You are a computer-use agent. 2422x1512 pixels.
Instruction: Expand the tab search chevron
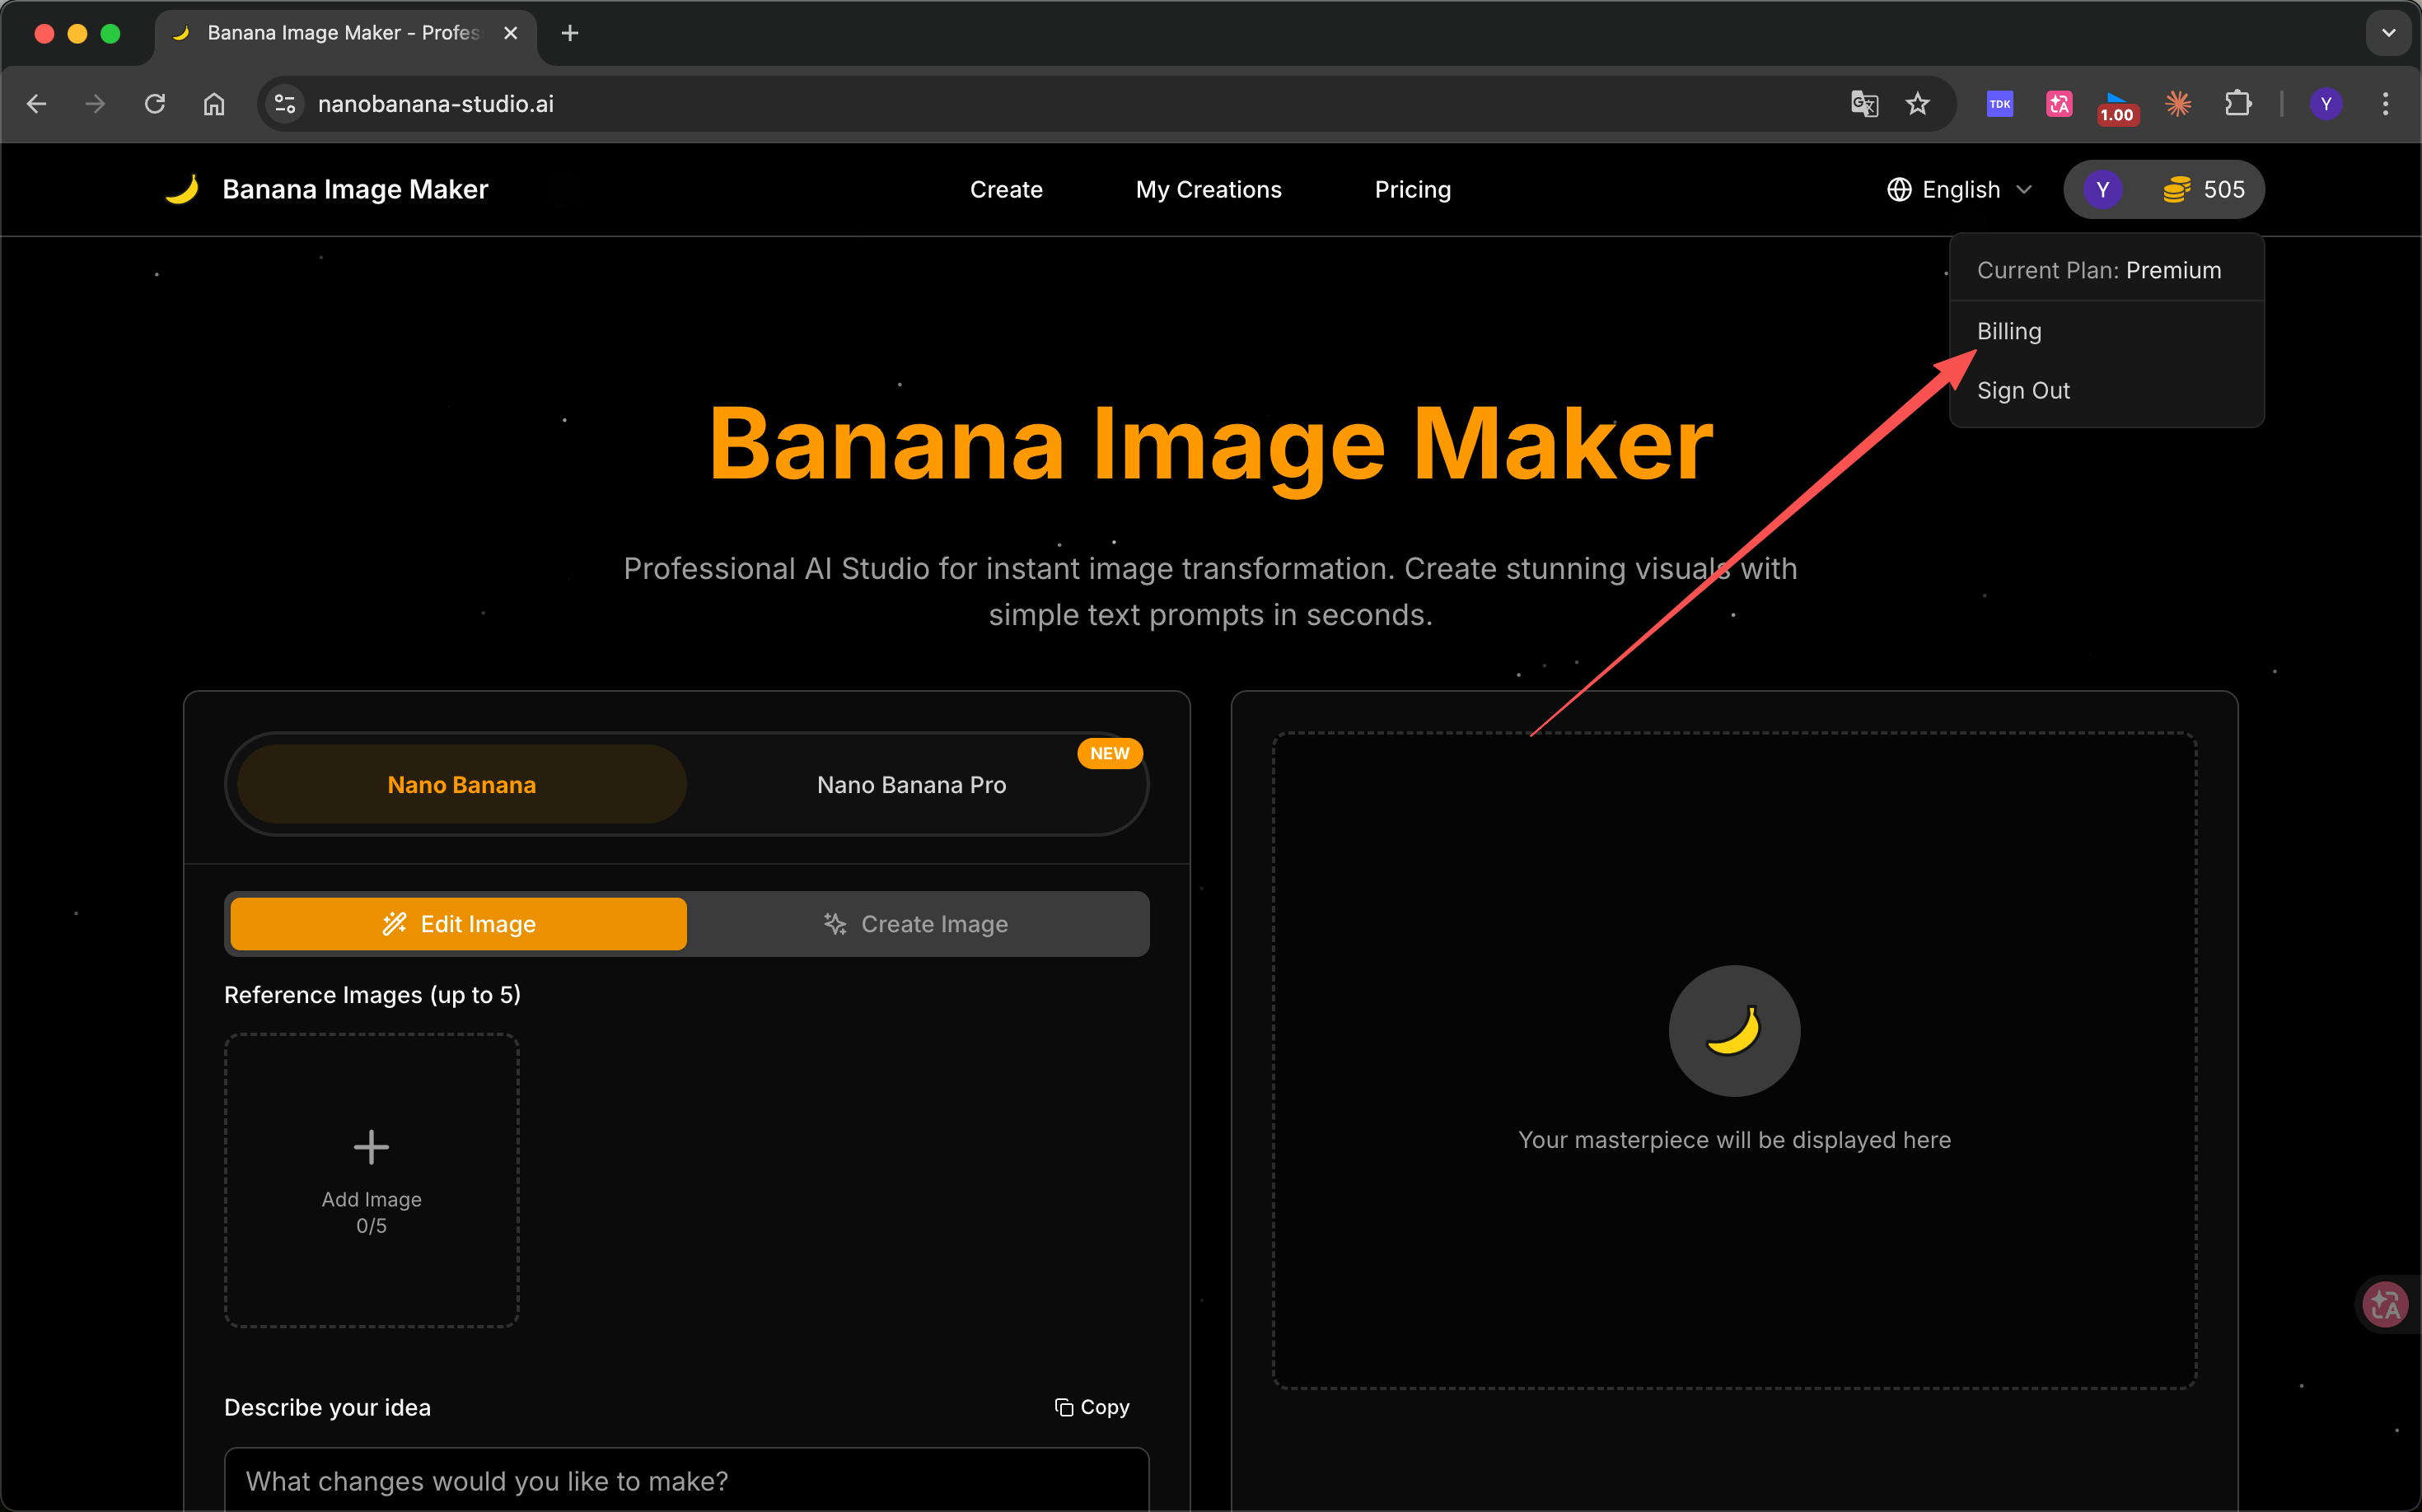2389,33
